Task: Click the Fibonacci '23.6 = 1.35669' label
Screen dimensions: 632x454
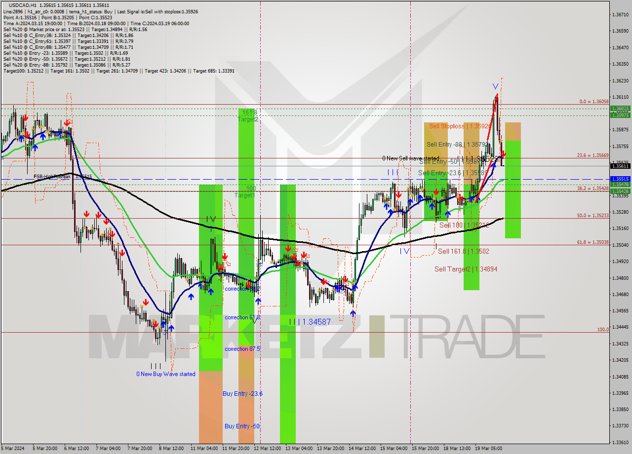Action: tap(593, 155)
